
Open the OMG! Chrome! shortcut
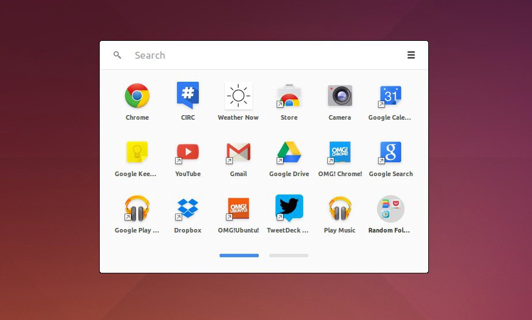[339, 153]
